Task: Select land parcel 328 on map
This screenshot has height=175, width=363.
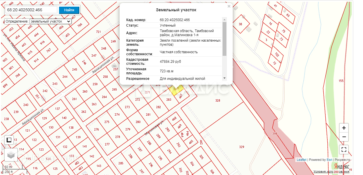Action: click(218, 100)
